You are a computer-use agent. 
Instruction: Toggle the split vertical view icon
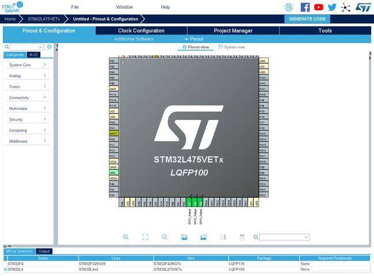[223, 237]
